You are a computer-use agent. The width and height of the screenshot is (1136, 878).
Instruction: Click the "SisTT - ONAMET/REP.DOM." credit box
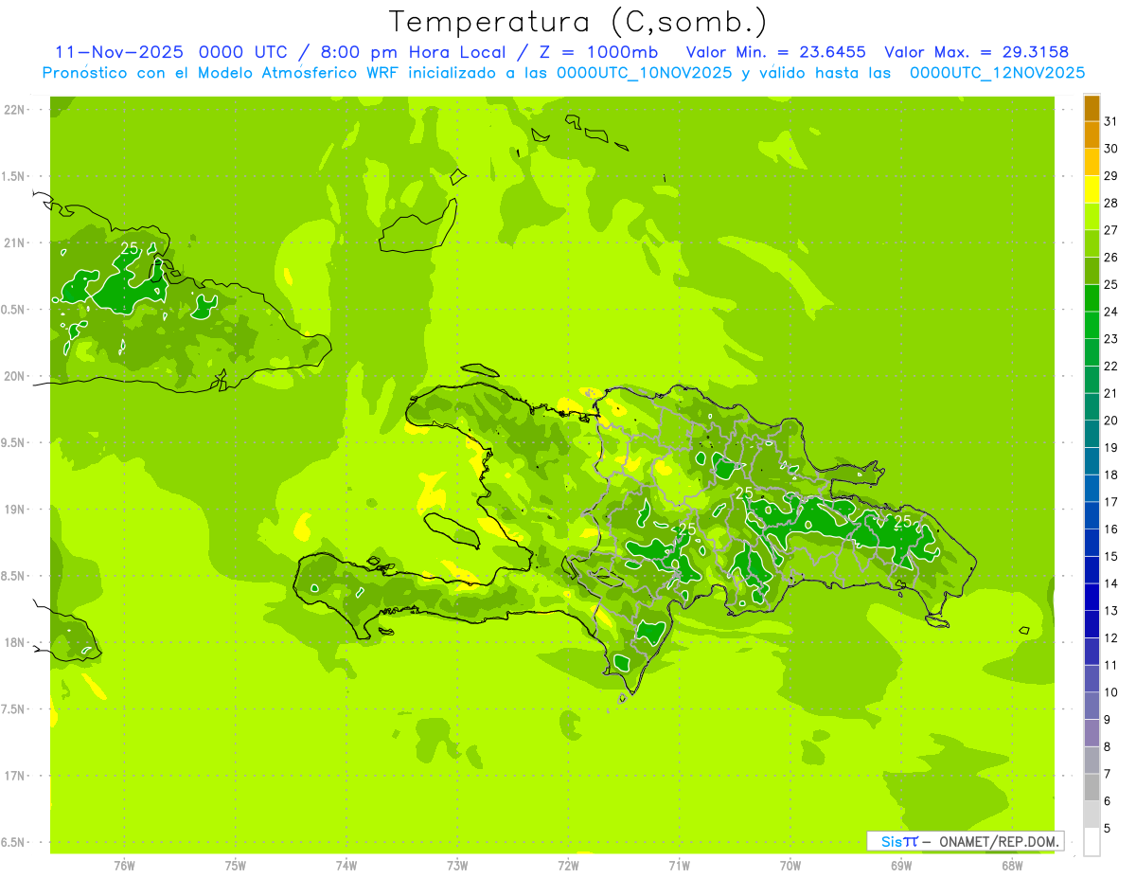pyautogui.click(x=965, y=841)
